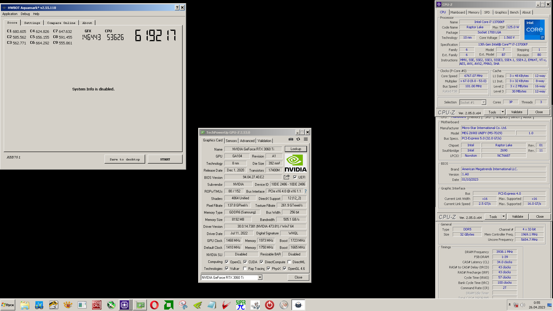This screenshot has height=311, width=553.
Task: Click the Aquamark total score 619217
Action: (156, 36)
